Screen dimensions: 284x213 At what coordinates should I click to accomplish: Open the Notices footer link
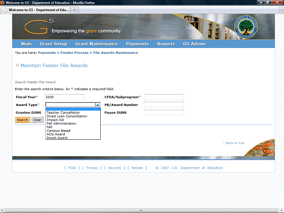[137, 168]
